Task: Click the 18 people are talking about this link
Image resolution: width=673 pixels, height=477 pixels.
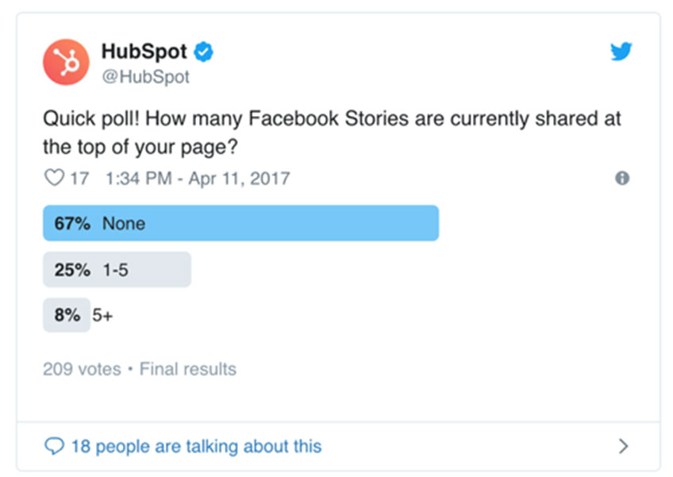Action: (196, 447)
